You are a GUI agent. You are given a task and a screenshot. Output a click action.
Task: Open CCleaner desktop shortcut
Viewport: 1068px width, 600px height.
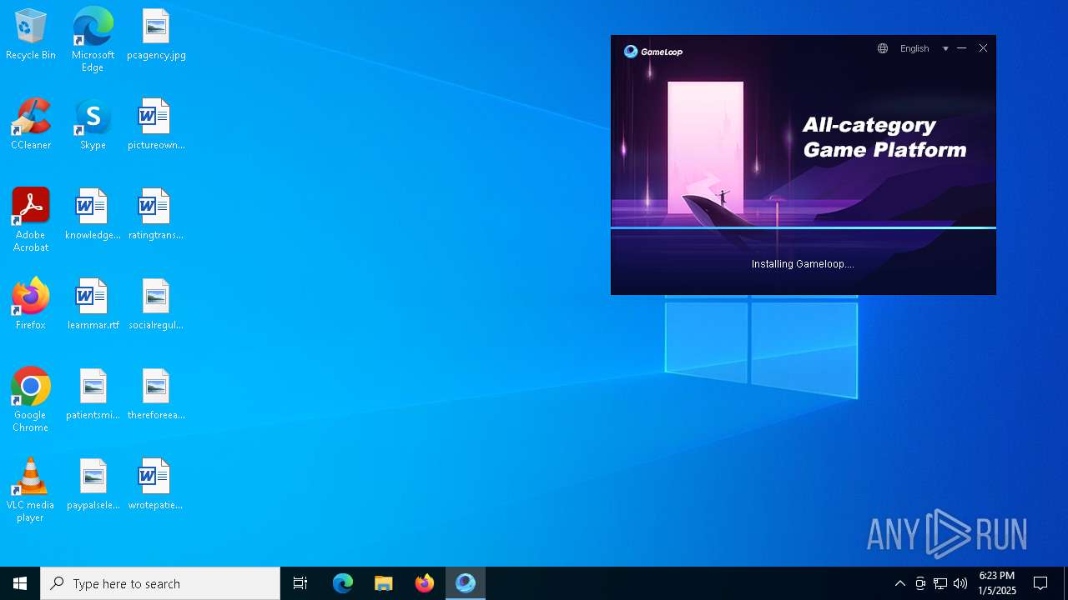(31, 125)
